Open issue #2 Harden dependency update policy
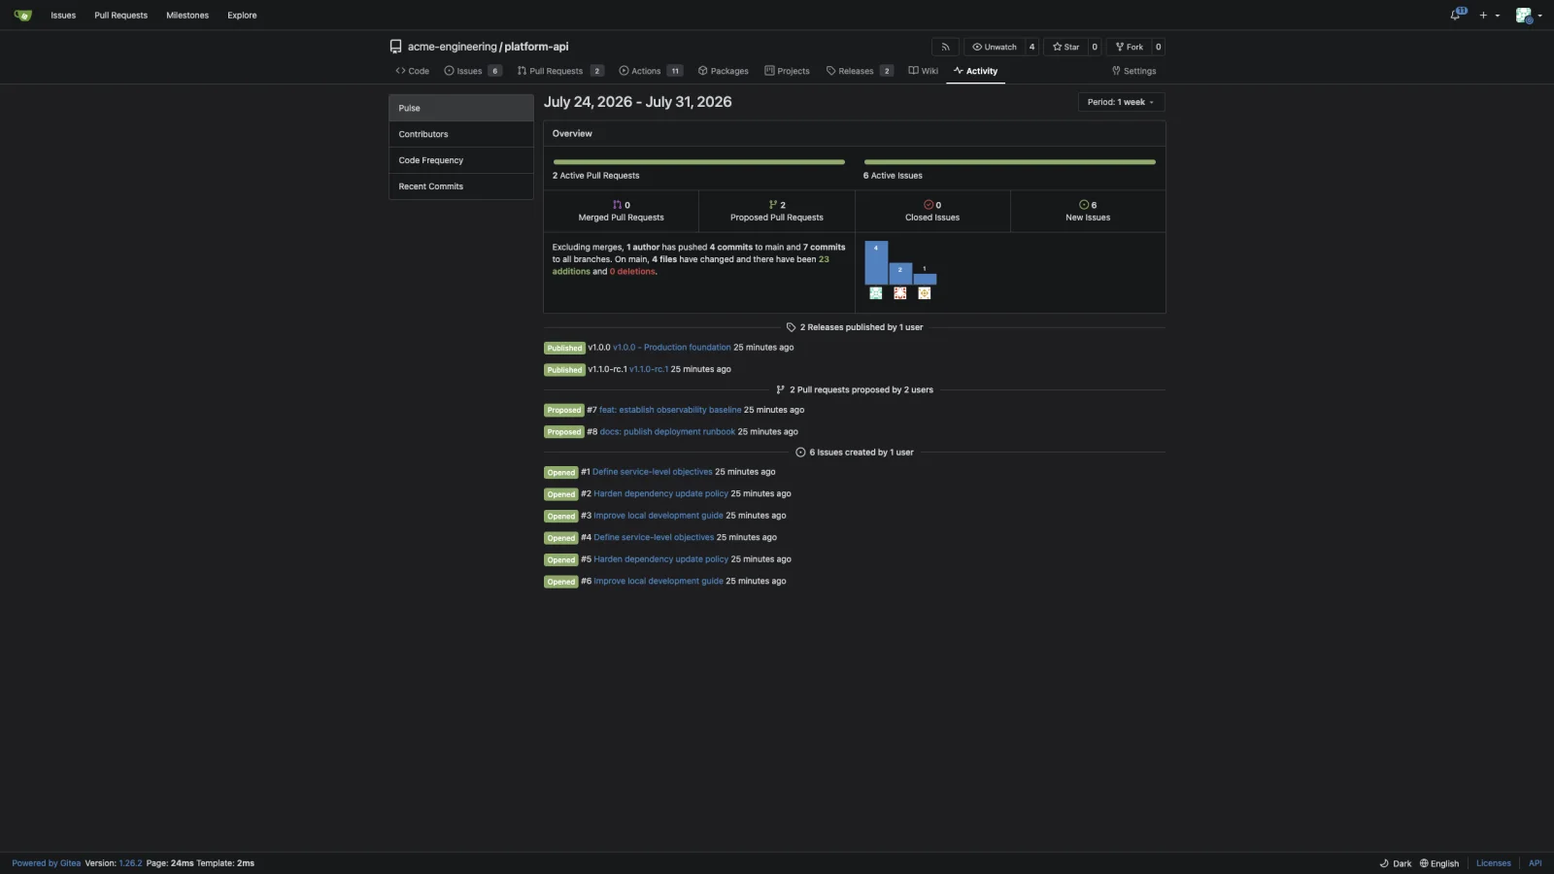Image resolution: width=1554 pixels, height=874 pixels. [660, 493]
